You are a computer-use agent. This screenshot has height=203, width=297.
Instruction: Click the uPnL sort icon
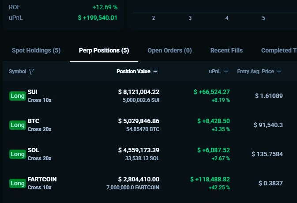(x=226, y=71)
